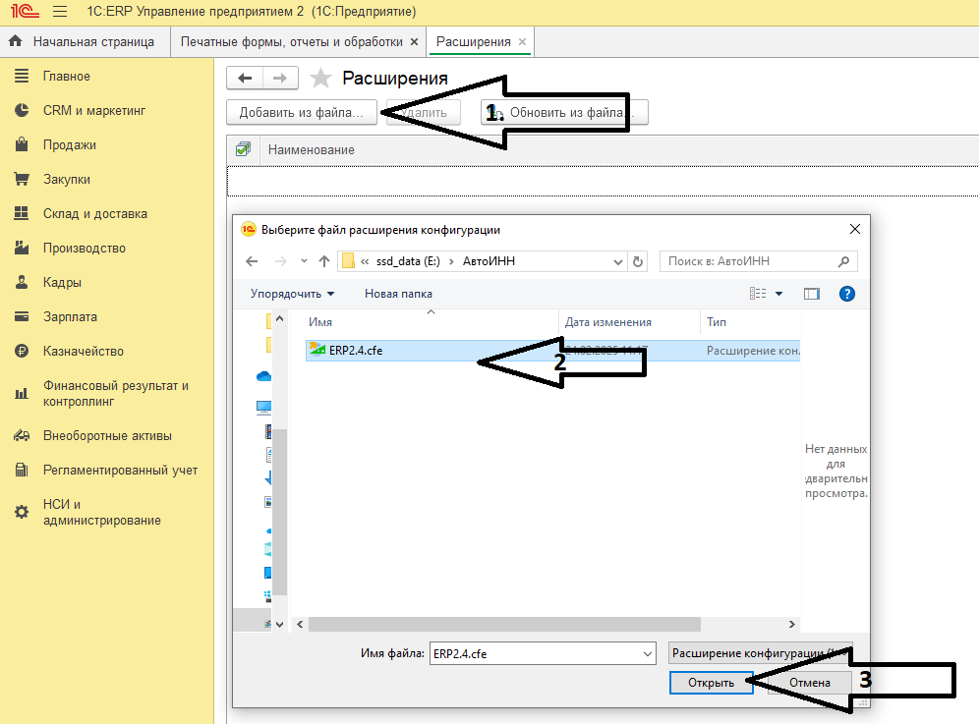
Task: Switch to the Начальная страница tab
Action: coord(85,42)
